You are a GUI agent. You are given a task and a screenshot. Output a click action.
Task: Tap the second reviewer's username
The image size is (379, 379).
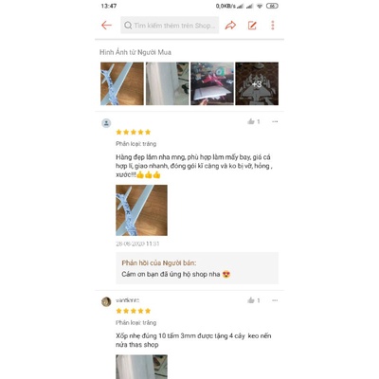(x=127, y=300)
